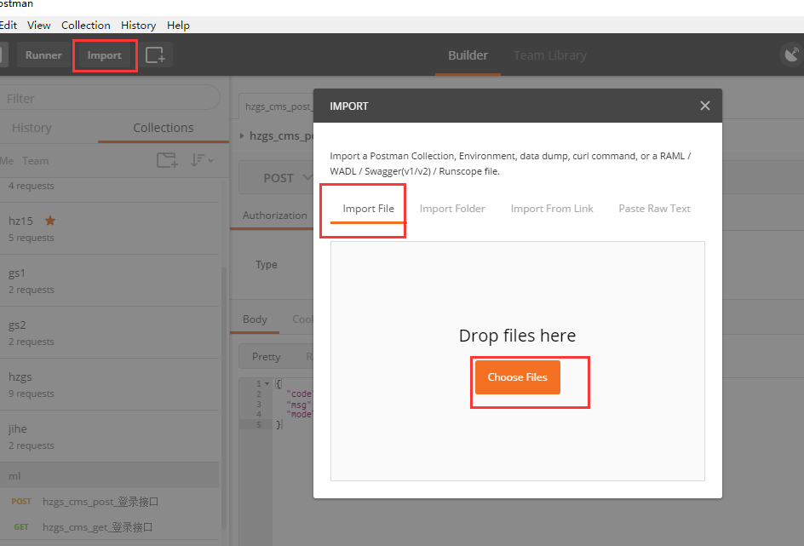Click the Runner button
Screen dimensions: 804x546
click(x=43, y=55)
